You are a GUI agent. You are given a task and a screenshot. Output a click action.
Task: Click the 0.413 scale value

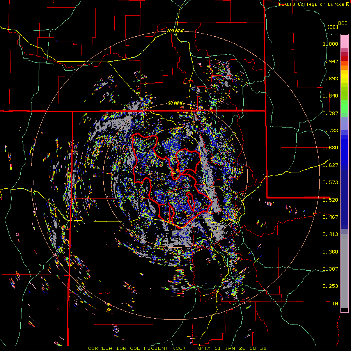330,234
